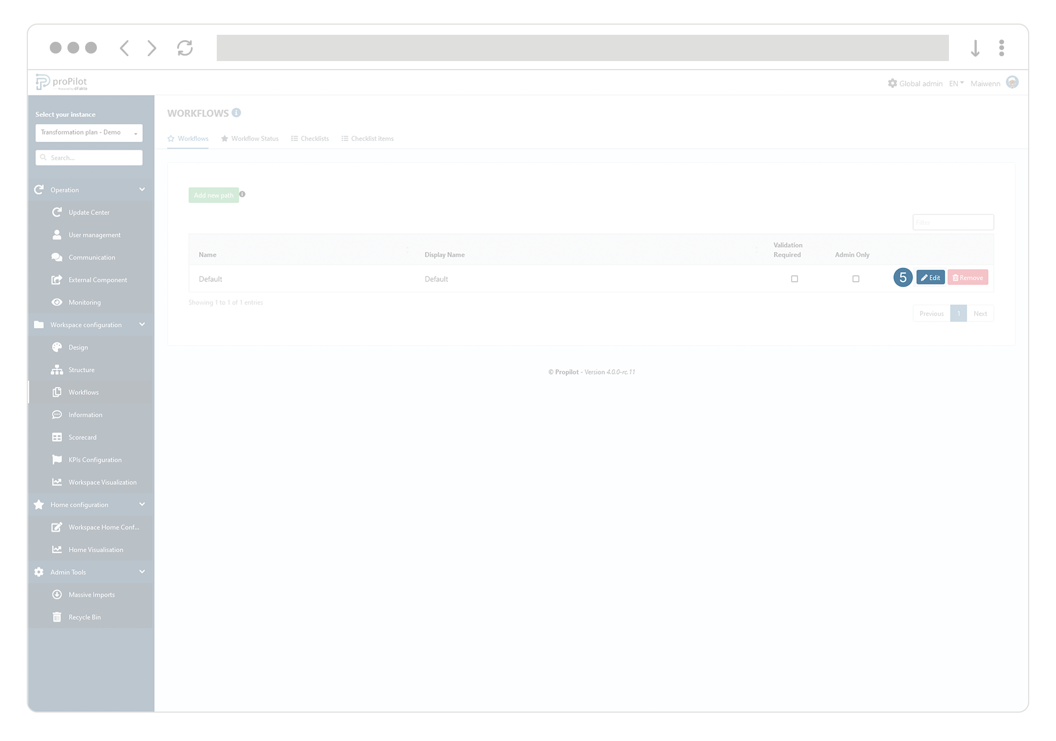Open the Scorecard configuration

coord(57,437)
